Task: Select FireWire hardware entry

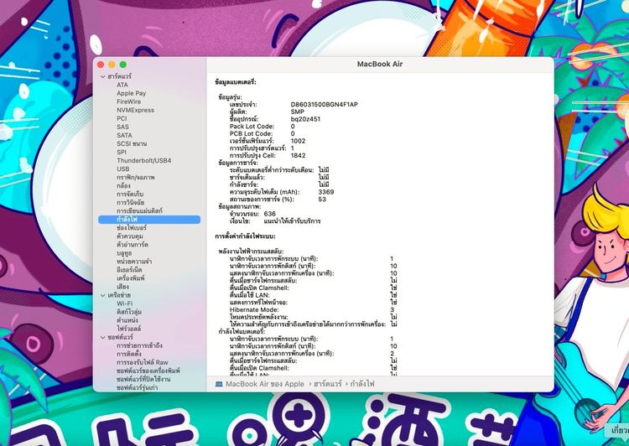Action: (129, 101)
